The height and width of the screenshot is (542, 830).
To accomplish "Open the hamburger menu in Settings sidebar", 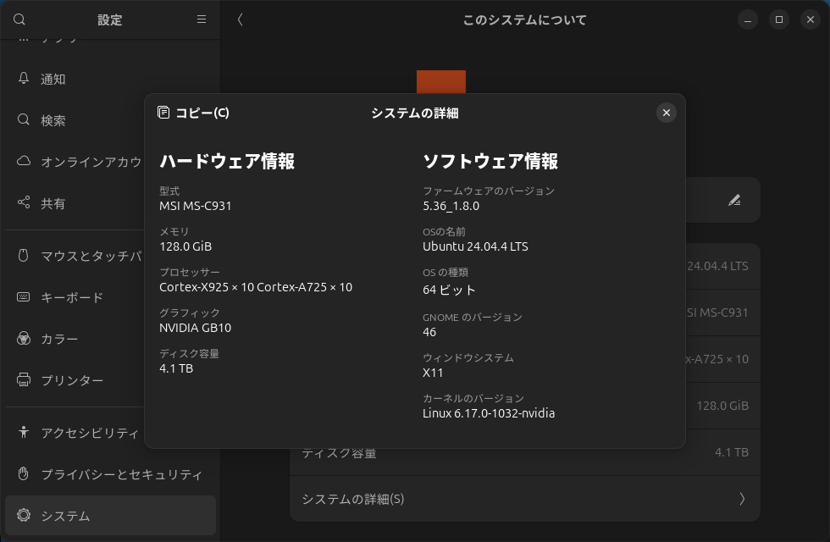I will (x=202, y=19).
